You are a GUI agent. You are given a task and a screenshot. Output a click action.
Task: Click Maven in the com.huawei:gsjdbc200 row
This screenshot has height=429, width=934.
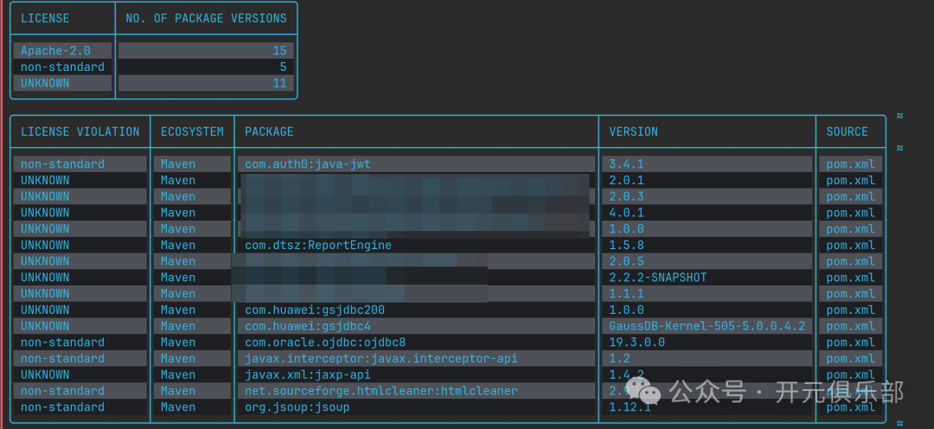click(x=178, y=310)
